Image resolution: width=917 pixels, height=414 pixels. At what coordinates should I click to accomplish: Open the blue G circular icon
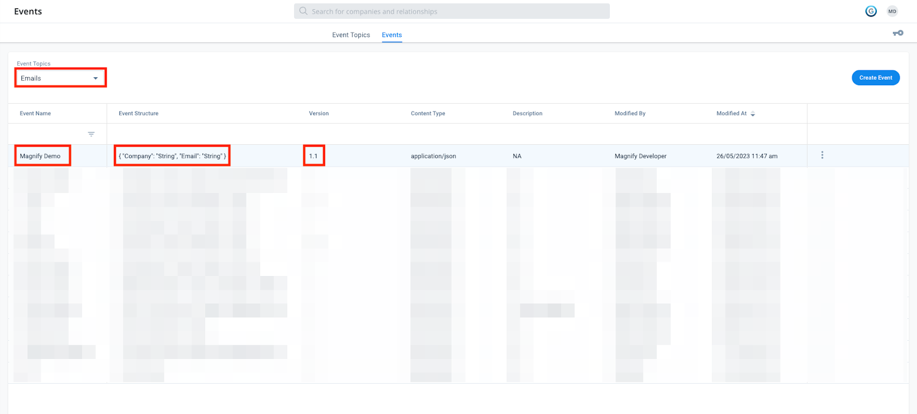(x=871, y=11)
